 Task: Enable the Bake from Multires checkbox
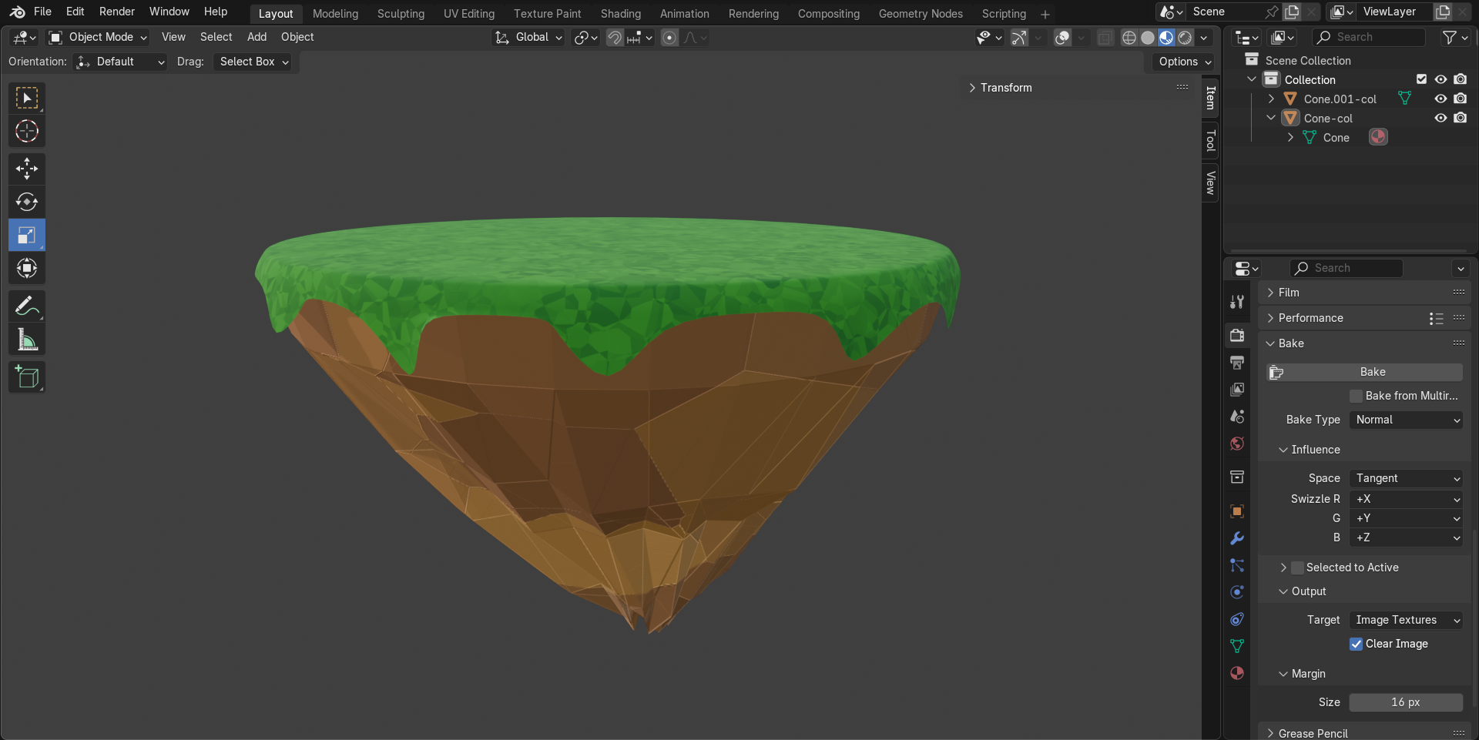(x=1357, y=396)
